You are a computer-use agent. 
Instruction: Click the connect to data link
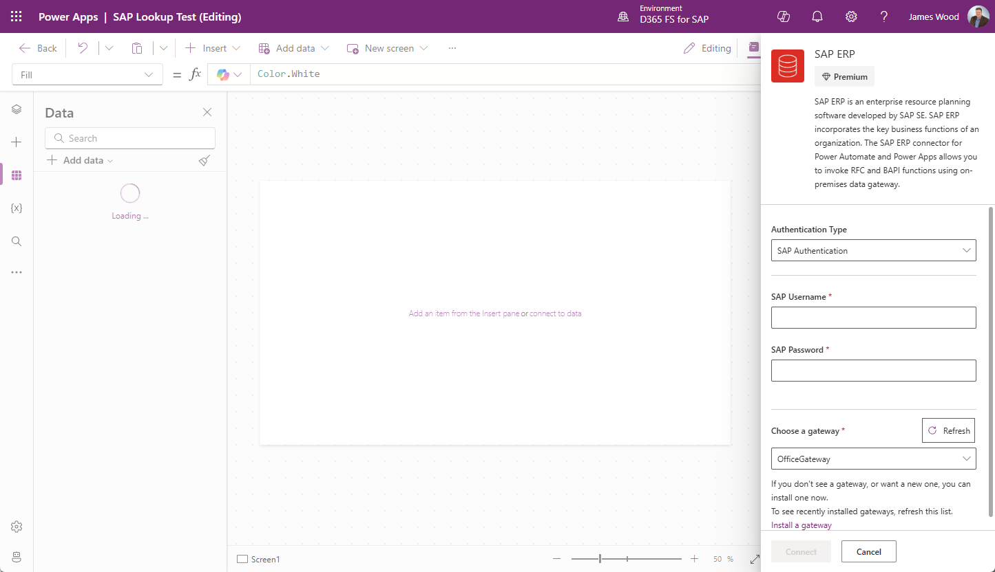point(555,313)
